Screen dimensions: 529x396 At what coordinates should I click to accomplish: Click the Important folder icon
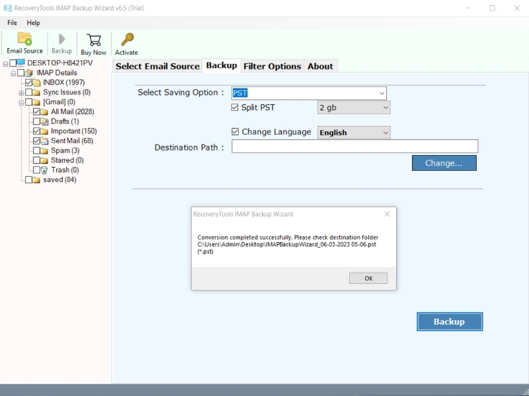(x=44, y=131)
